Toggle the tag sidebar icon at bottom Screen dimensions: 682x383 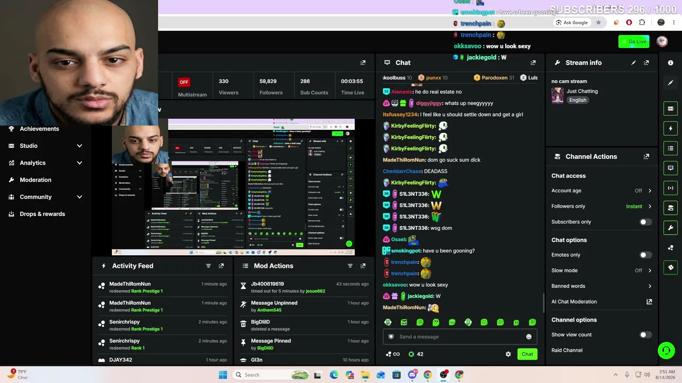point(671,267)
